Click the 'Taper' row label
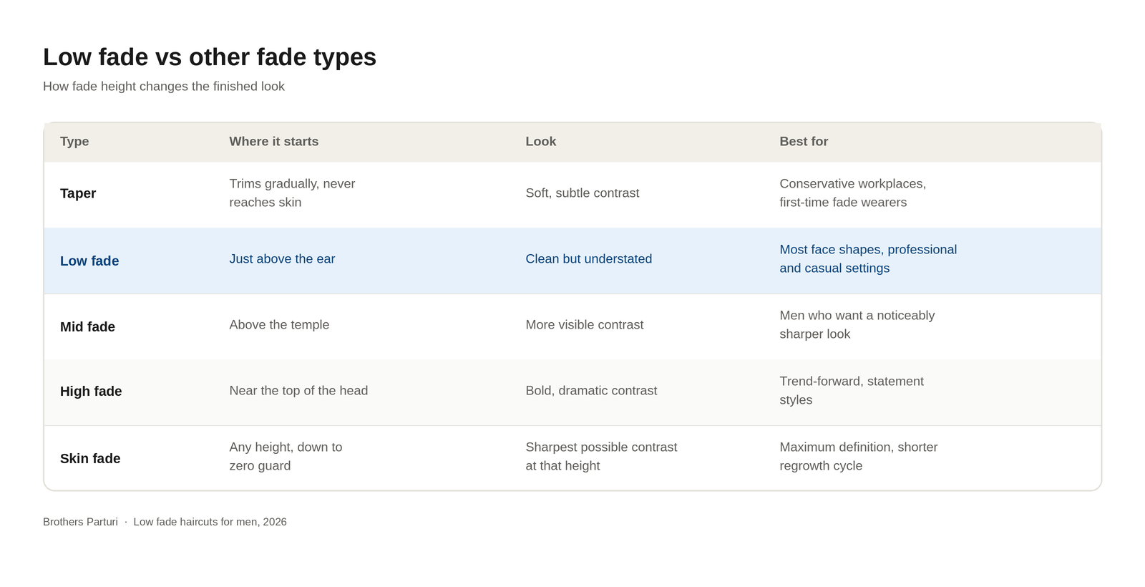 click(78, 193)
